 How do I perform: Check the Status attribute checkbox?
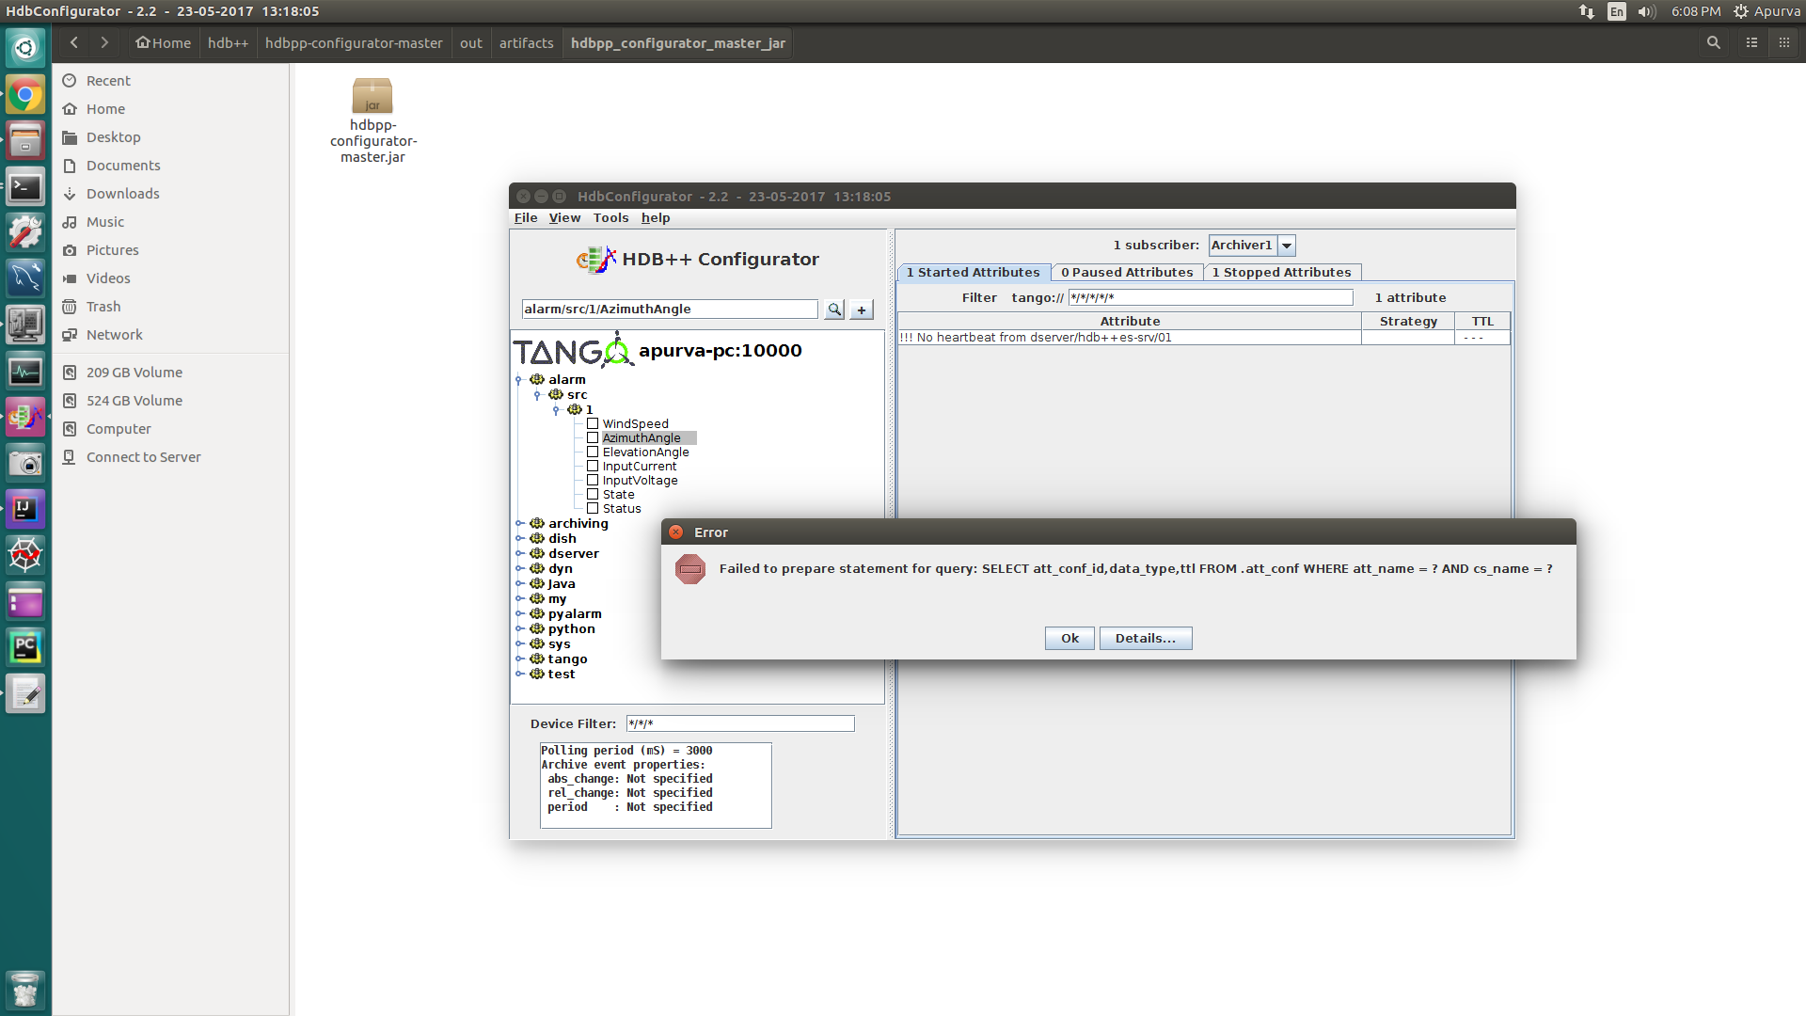(593, 508)
